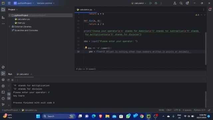This screenshot has width=213, height=120.
Task: Close the calculator.py editor tab
Action: (x=95, y=10)
